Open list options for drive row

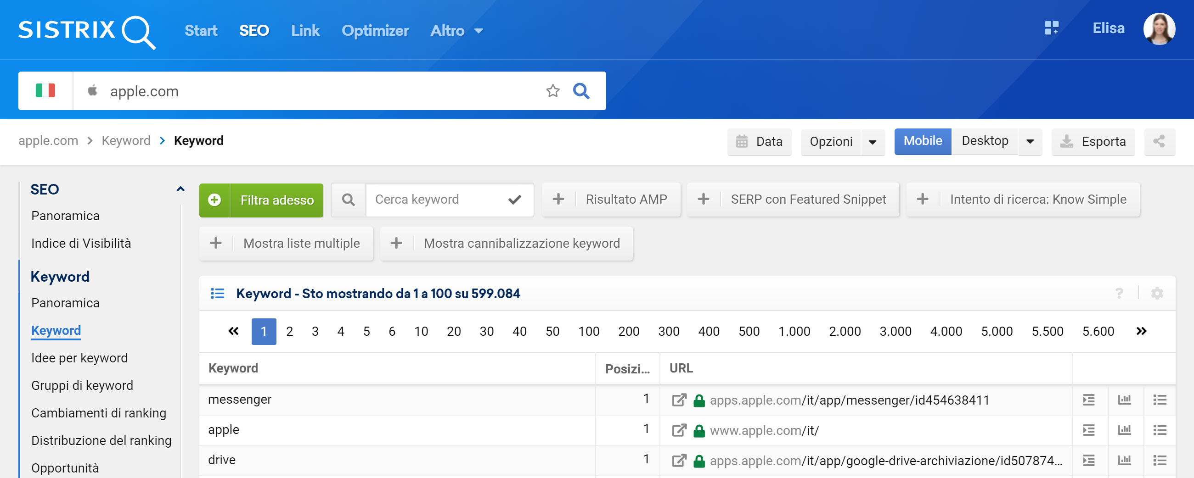coord(1160,461)
